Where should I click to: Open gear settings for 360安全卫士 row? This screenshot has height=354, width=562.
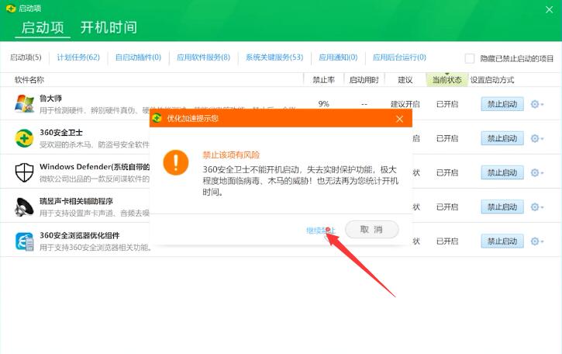(x=537, y=138)
